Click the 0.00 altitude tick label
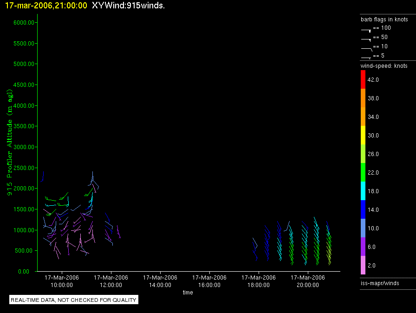This screenshot has width=416, height=313. click(24, 271)
